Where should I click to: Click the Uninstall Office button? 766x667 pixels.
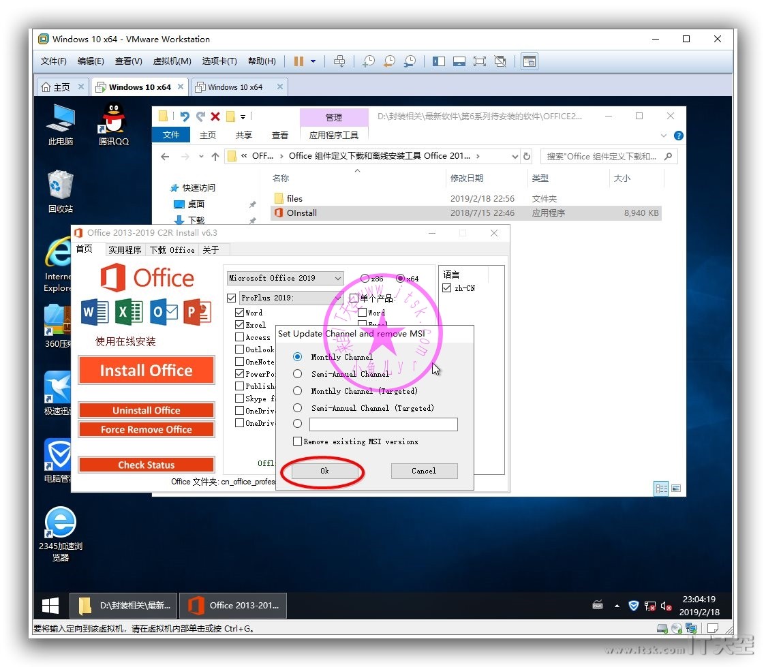pos(146,410)
